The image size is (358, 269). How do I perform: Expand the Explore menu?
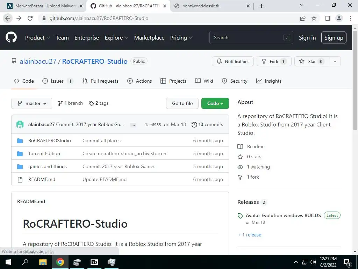[x=116, y=38]
